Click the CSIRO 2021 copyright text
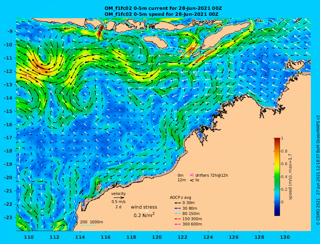Image resolution: width=320 pixels, height=244 pixels. tap(318, 171)
